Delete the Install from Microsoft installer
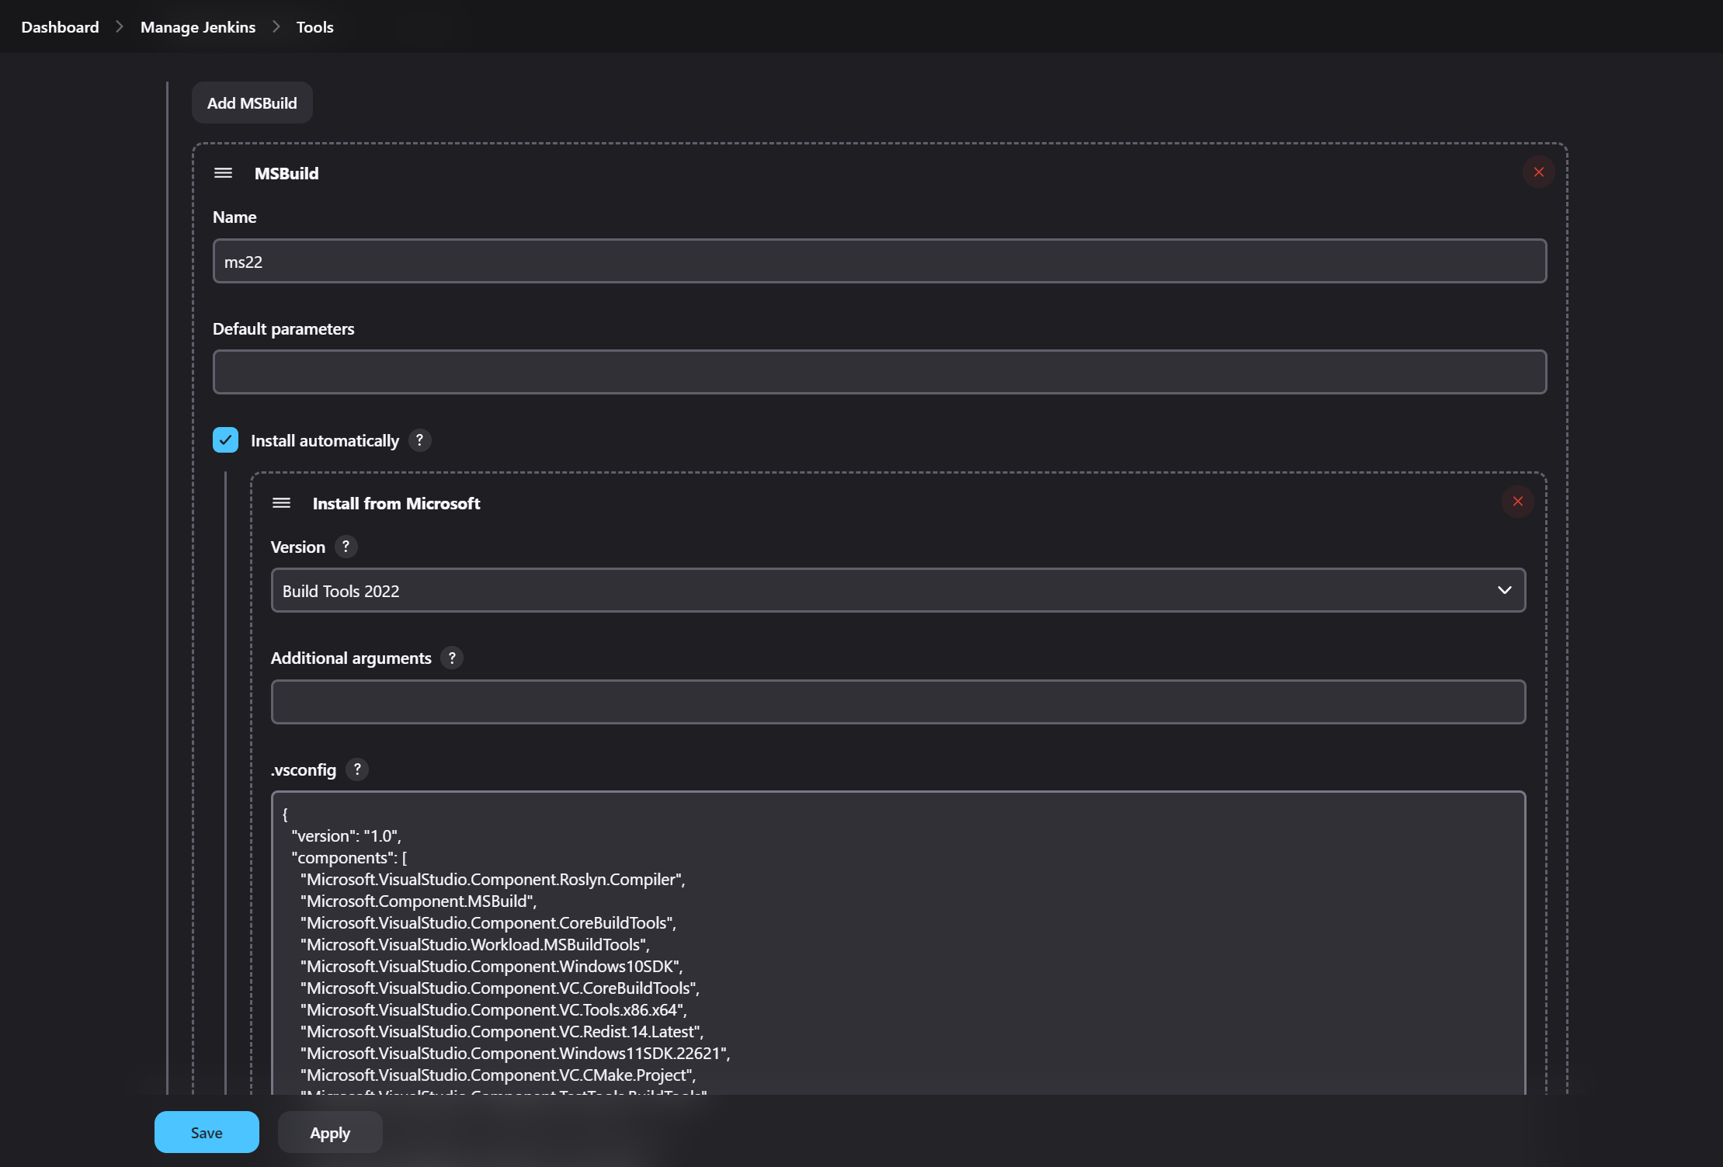Image resolution: width=1723 pixels, height=1167 pixels. tap(1517, 502)
